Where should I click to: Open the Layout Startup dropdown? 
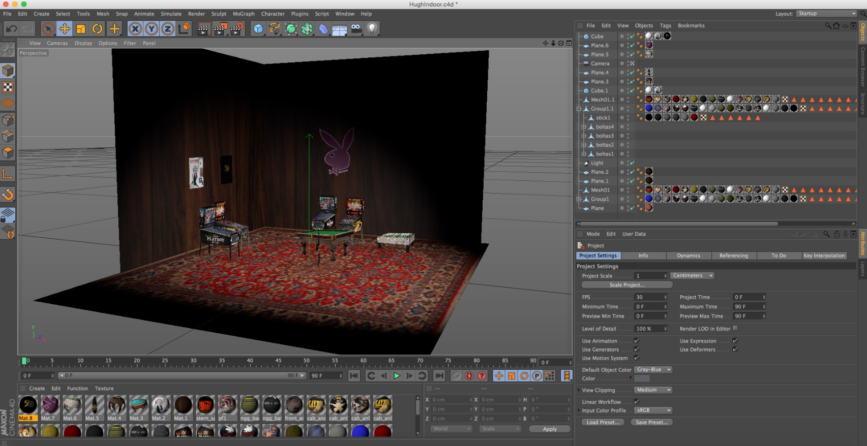click(826, 14)
